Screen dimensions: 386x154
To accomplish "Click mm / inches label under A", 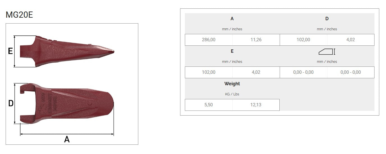I will [232, 29].
